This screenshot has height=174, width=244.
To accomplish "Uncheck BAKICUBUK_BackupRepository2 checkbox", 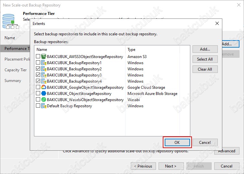I will click(38, 69).
